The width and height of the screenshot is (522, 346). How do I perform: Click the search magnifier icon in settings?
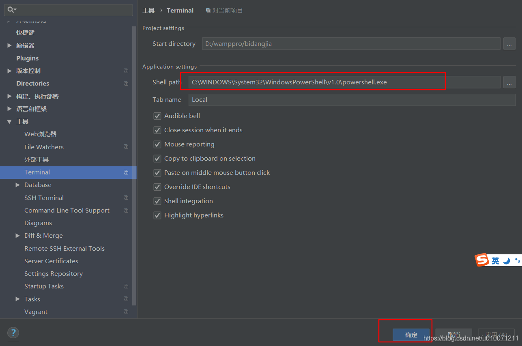tap(10, 10)
